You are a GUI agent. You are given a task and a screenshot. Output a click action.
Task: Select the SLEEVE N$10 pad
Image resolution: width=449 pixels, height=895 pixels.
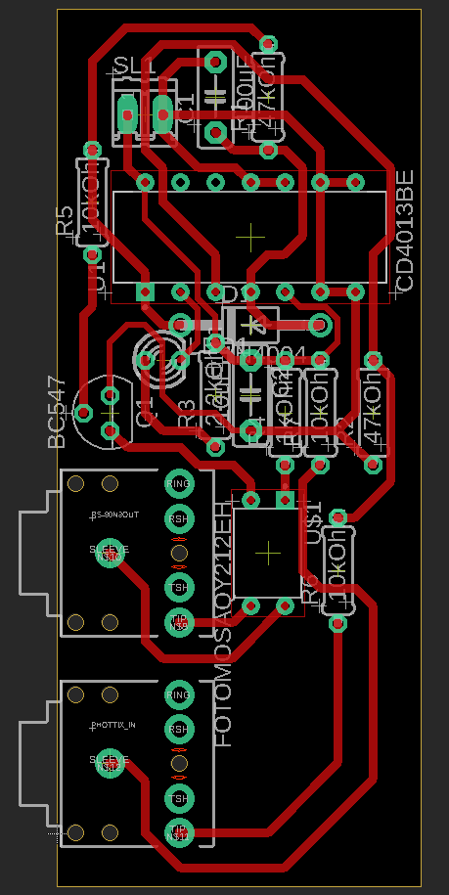coord(109,553)
